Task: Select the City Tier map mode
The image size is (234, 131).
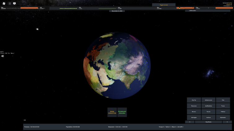Action: click(x=194, y=100)
